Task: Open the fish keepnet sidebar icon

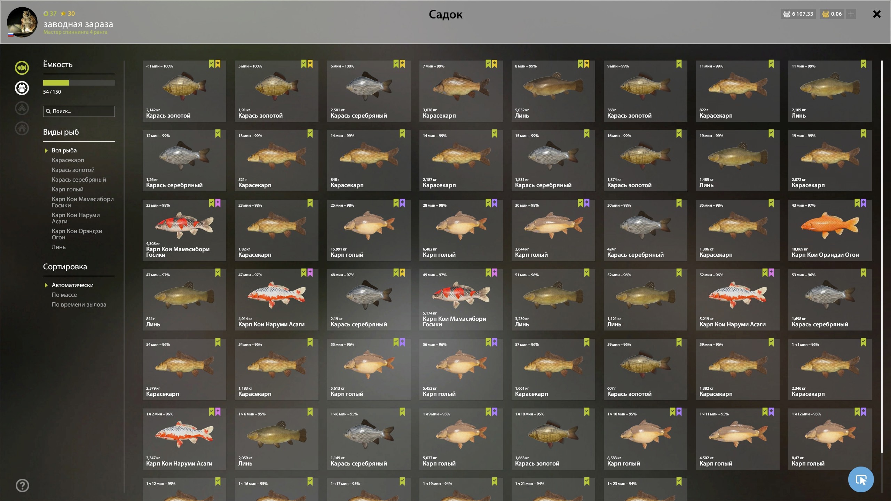Action: 22,68
